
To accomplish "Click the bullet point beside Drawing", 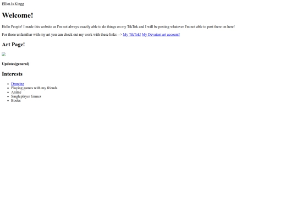I will coord(8,84).
